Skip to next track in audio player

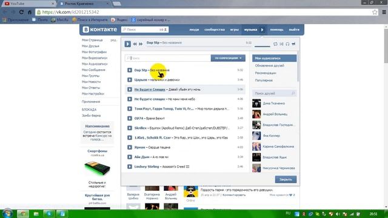[x=141, y=44]
